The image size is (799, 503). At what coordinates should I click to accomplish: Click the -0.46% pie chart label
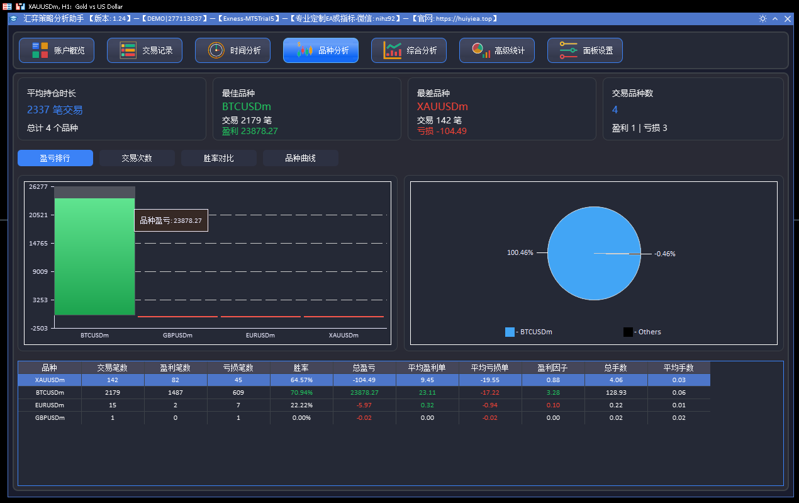tap(665, 254)
